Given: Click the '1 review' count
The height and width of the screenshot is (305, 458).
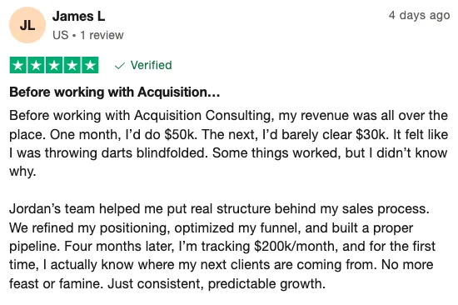Looking at the screenshot, I should (102, 35).
